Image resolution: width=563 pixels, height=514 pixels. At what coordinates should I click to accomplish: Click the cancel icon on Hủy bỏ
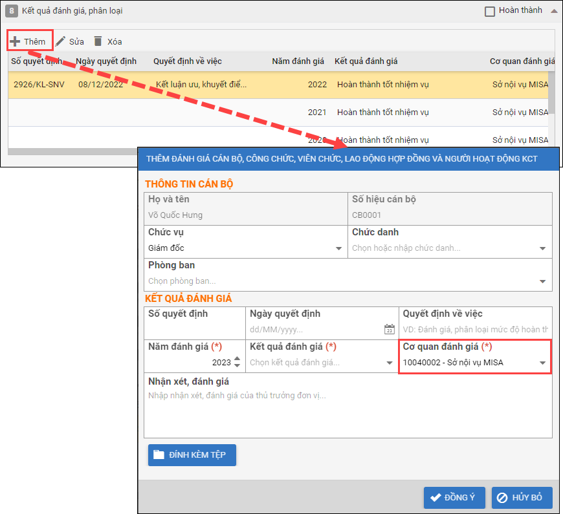503,498
